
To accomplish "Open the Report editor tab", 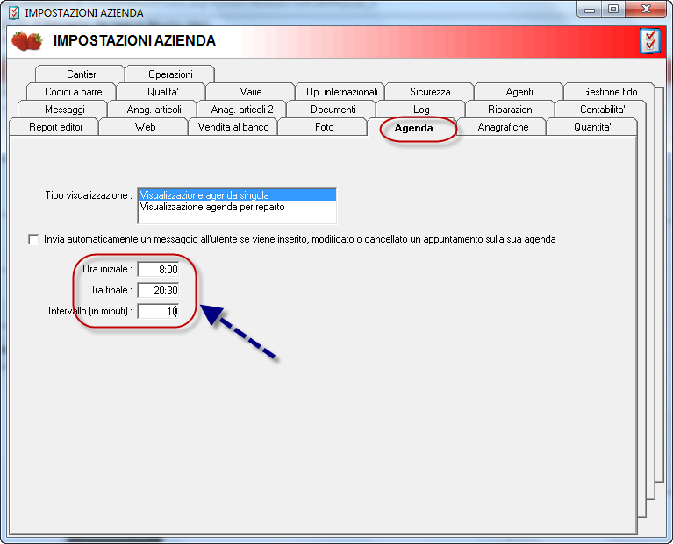I will (54, 127).
